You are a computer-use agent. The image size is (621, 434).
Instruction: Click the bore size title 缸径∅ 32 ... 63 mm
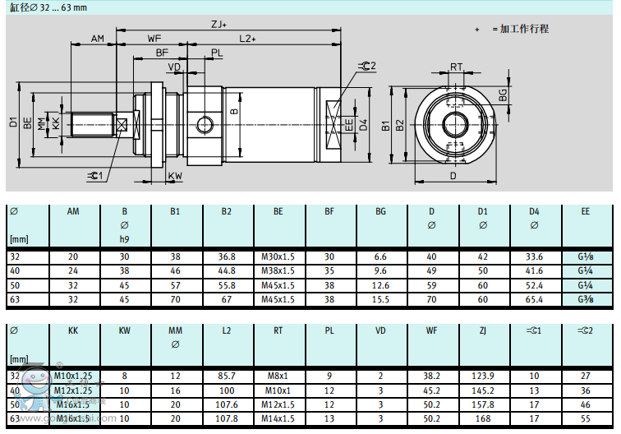coord(48,7)
